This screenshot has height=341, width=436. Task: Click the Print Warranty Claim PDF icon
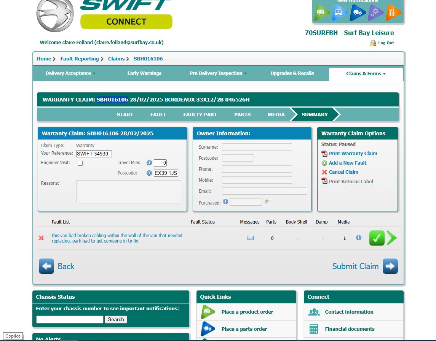(324, 154)
